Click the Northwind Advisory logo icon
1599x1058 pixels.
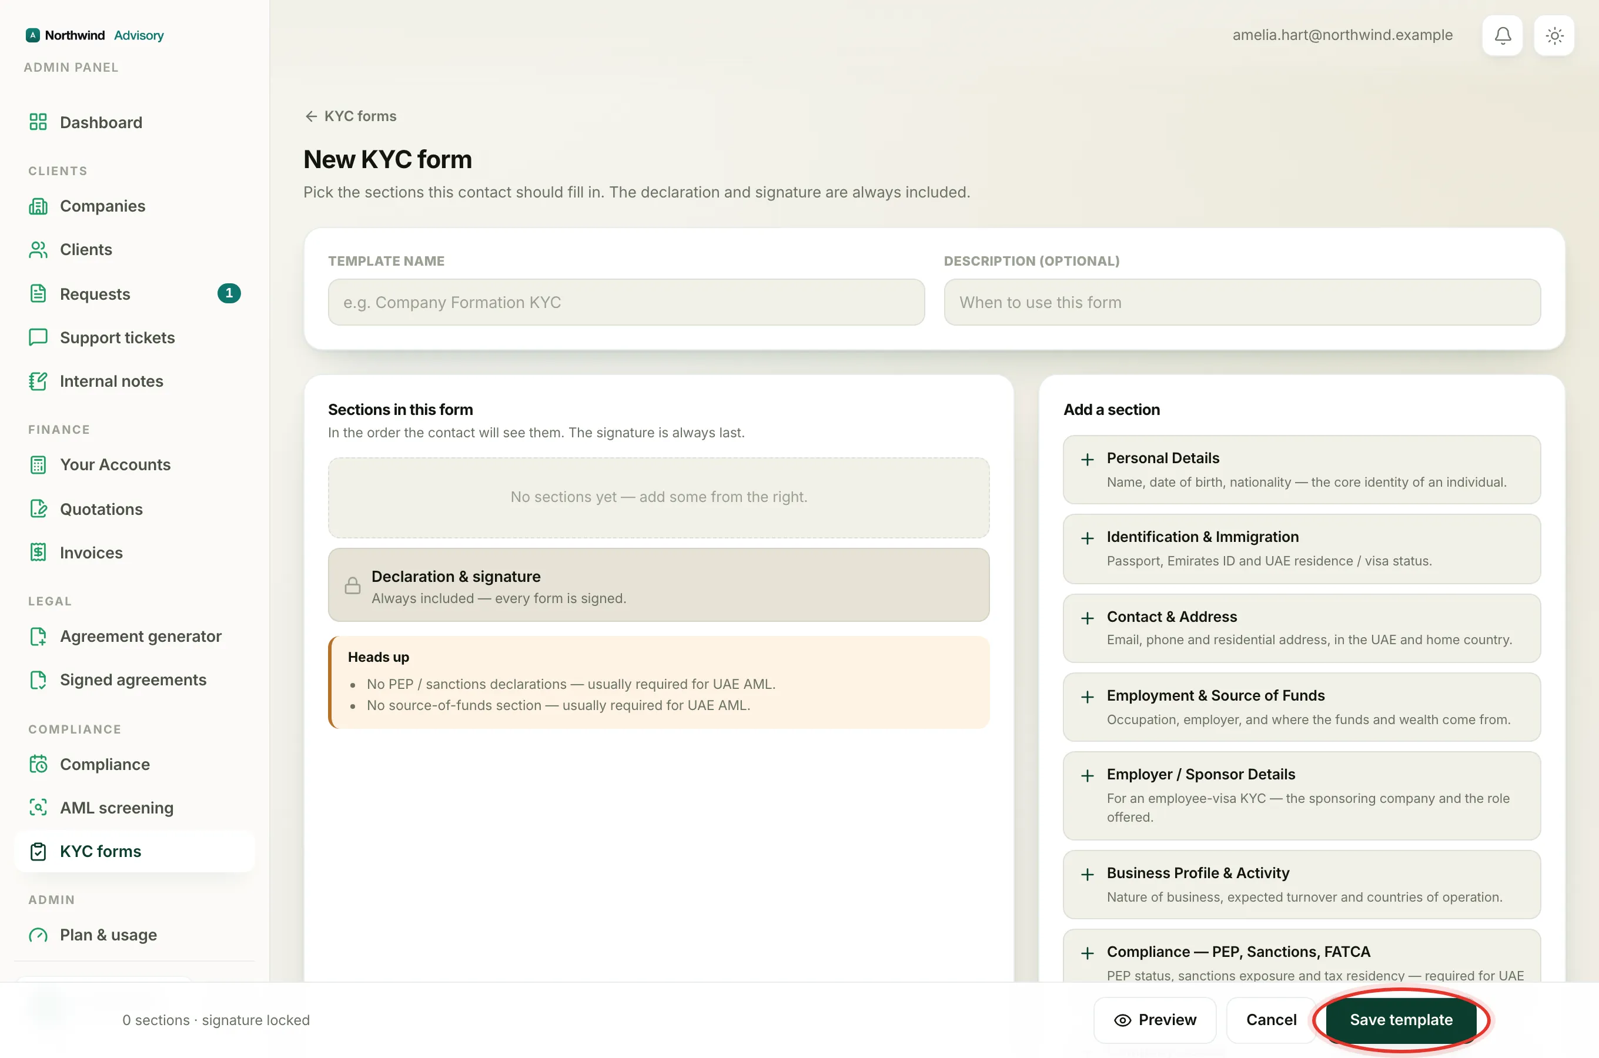pyautogui.click(x=32, y=35)
